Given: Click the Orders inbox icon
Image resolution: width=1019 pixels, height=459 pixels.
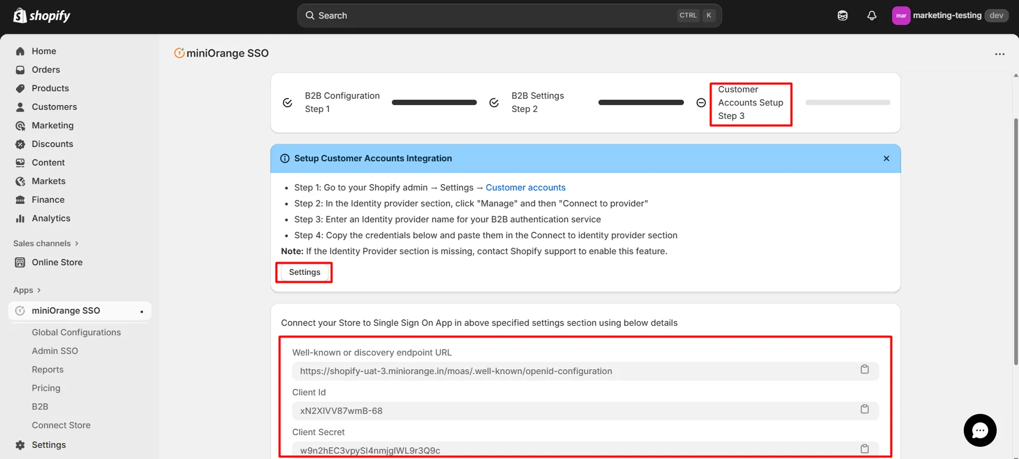Looking at the screenshot, I should (20, 70).
